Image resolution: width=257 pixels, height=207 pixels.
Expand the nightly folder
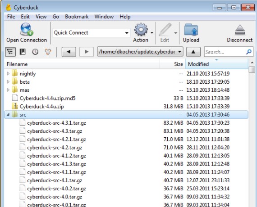(8, 74)
